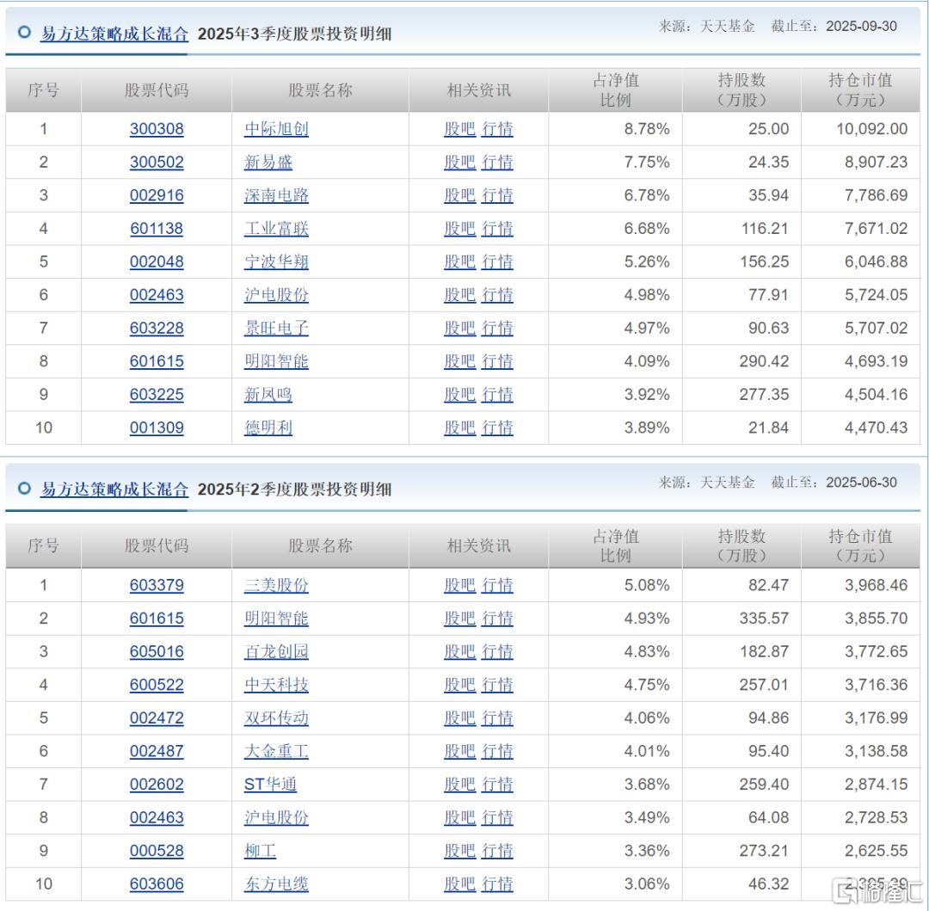Open 股吧 for 景旺电子

pyautogui.click(x=459, y=328)
